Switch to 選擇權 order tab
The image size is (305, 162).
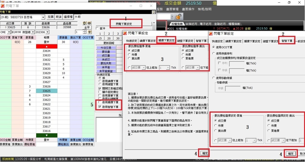click(x=68, y=17)
